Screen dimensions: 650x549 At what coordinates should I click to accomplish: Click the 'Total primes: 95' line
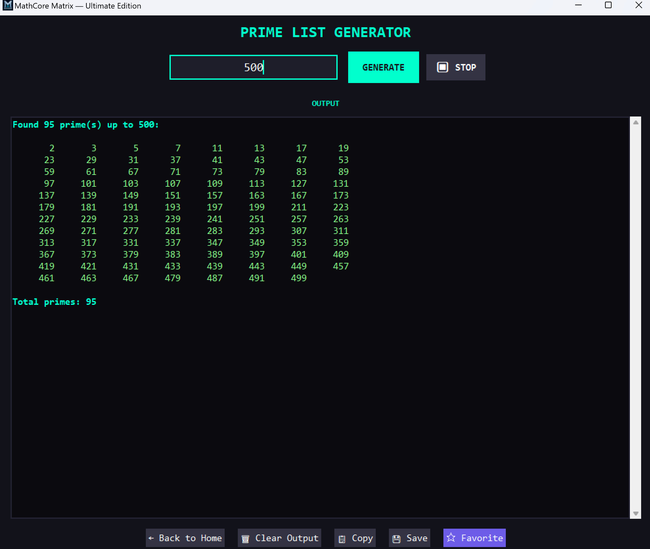(x=54, y=302)
